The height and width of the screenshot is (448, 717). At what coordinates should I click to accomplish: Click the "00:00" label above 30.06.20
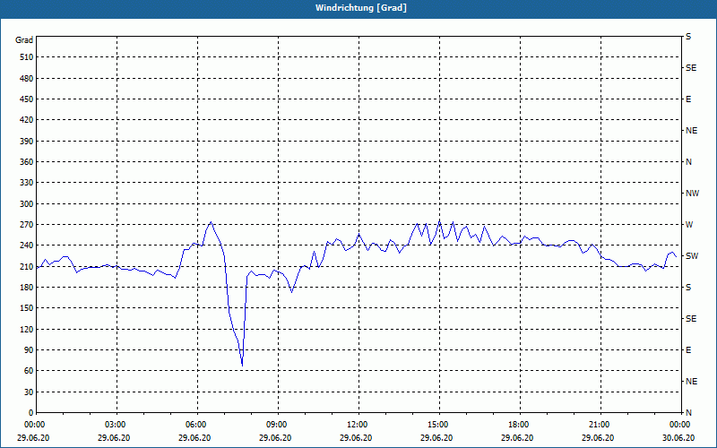[679, 425]
